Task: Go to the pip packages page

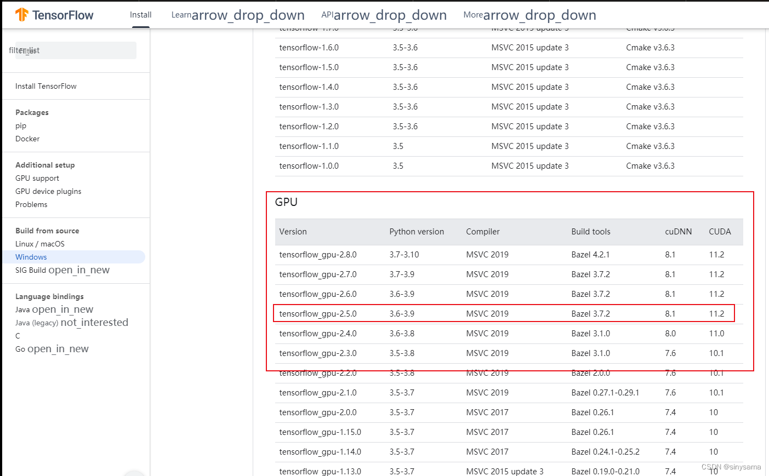Action: (x=21, y=125)
